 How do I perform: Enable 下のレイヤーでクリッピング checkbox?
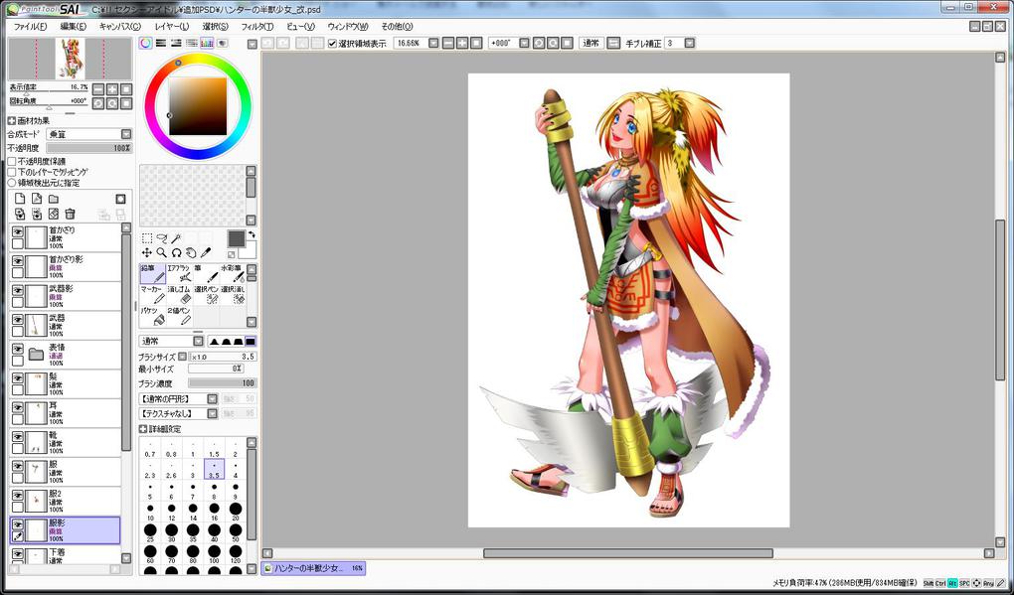[x=12, y=173]
